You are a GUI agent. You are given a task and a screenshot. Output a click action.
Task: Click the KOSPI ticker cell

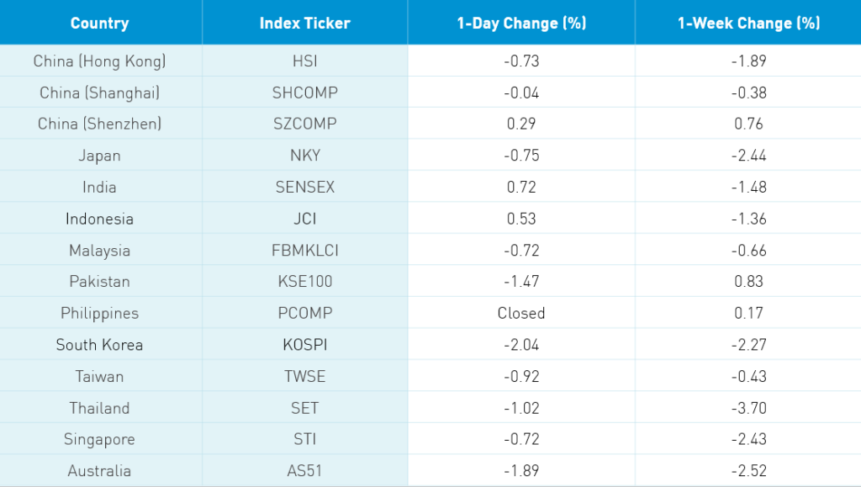[304, 345]
